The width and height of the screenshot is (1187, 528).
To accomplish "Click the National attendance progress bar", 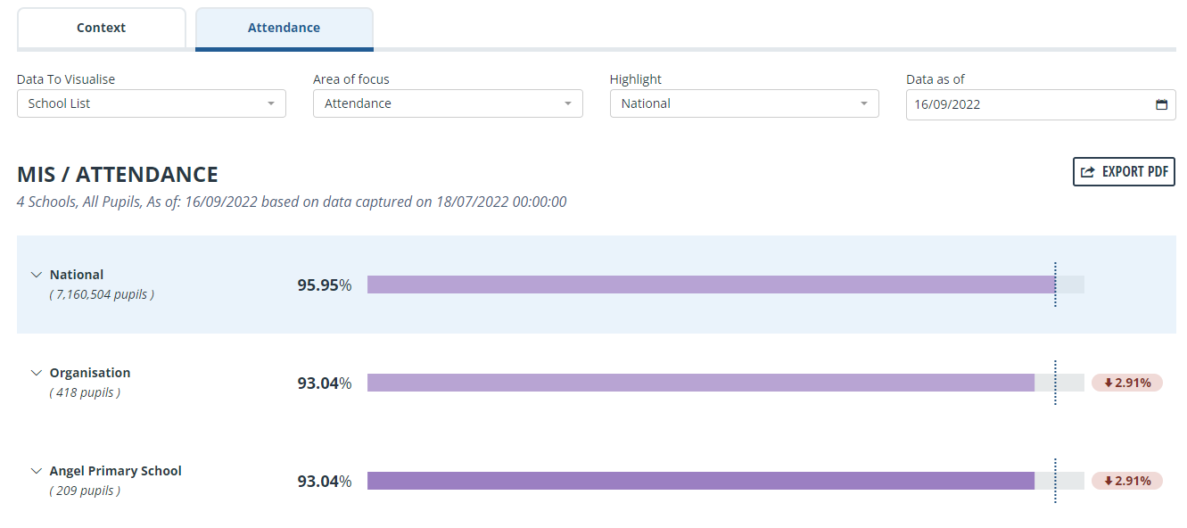I will [726, 285].
